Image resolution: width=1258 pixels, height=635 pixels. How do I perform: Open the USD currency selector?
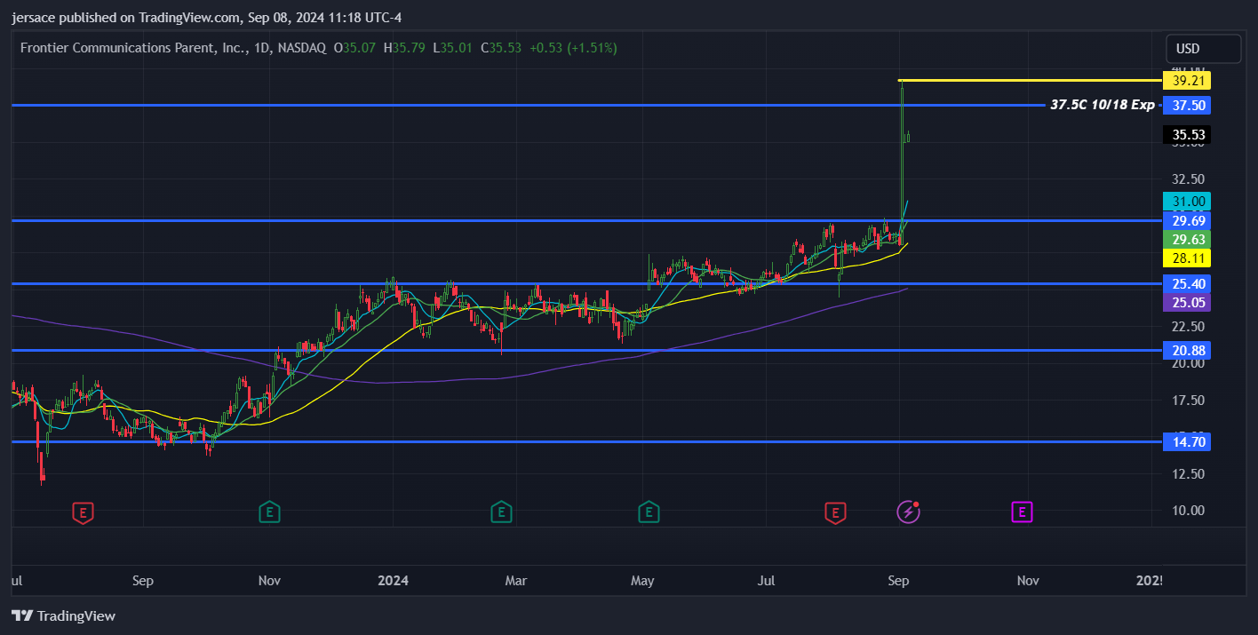tap(1203, 49)
